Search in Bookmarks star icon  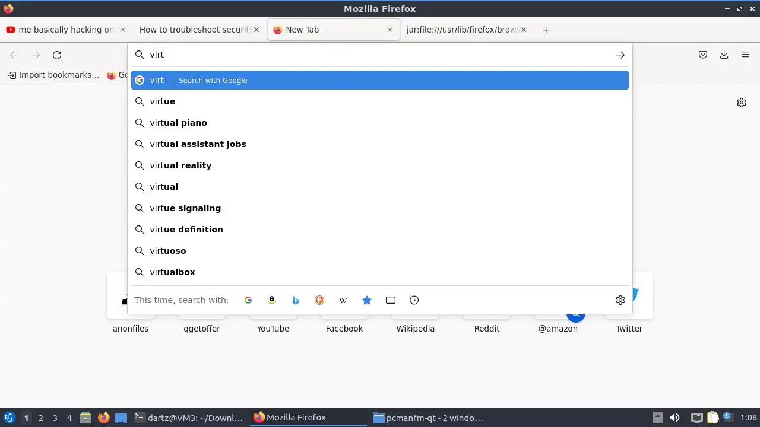tap(367, 300)
